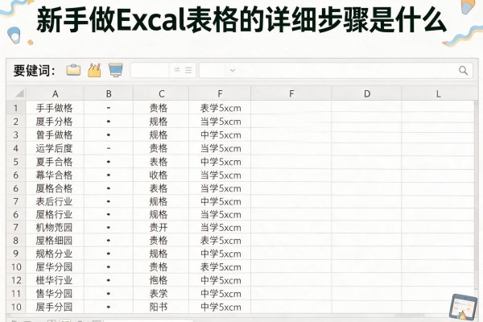Screen dimensions: 483x322
Task: Click the yellow highlighter icon in the toolbar
Action: 94,70
